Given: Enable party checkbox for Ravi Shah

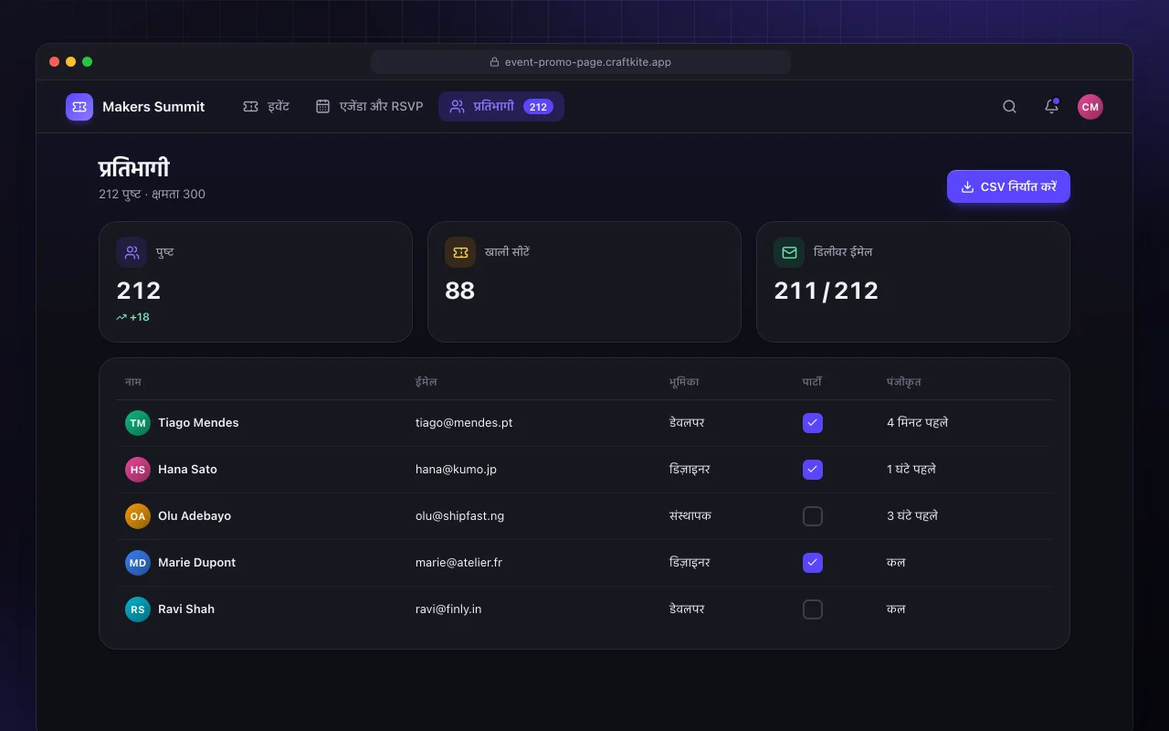Looking at the screenshot, I should 813,609.
